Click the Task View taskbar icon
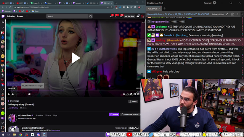Screen dimensions: 244x137 tap(8, 135)
